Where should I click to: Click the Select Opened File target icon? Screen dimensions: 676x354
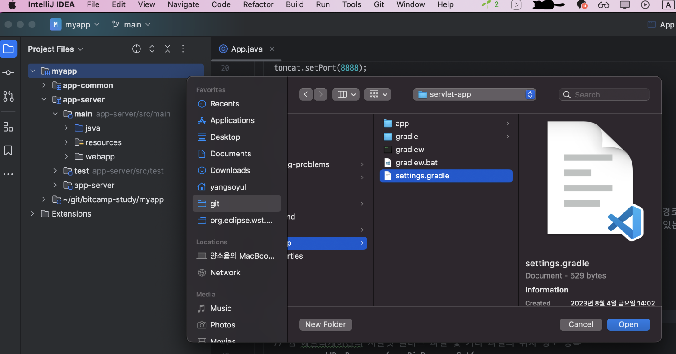pos(137,49)
